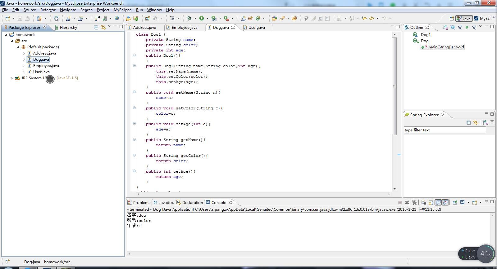Click the yellow back navigation arrow
Screen dimensions: 497x269
pos(371,18)
